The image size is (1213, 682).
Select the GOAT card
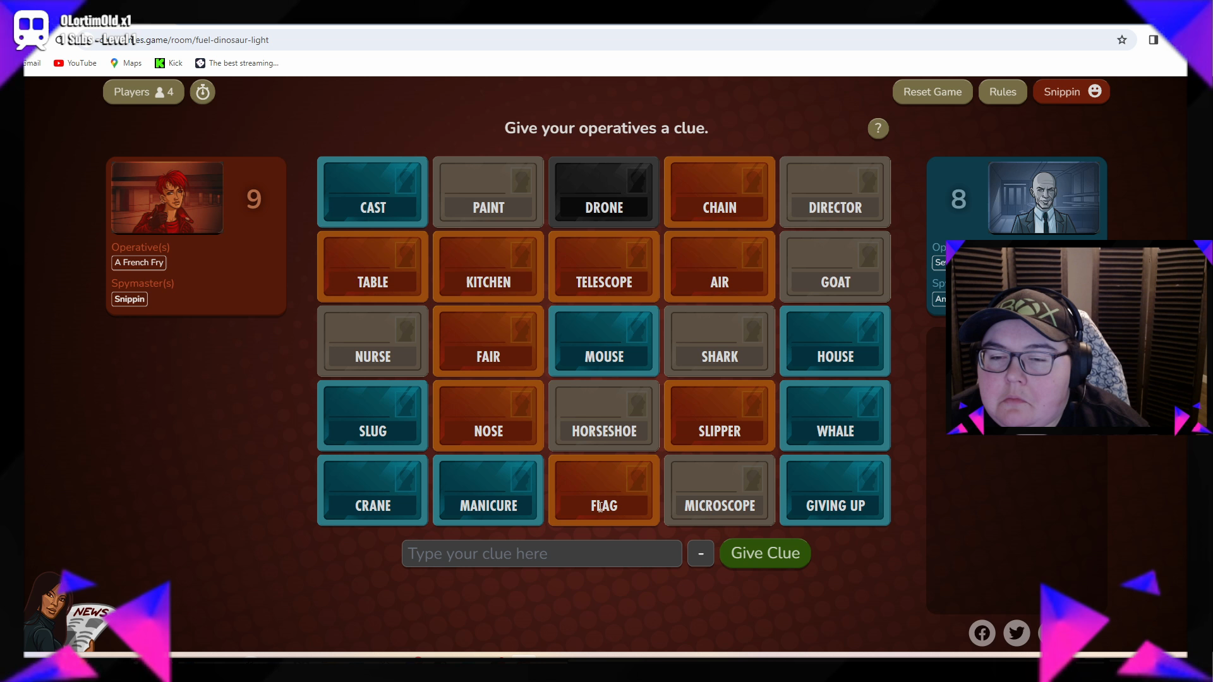pos(835,266)
